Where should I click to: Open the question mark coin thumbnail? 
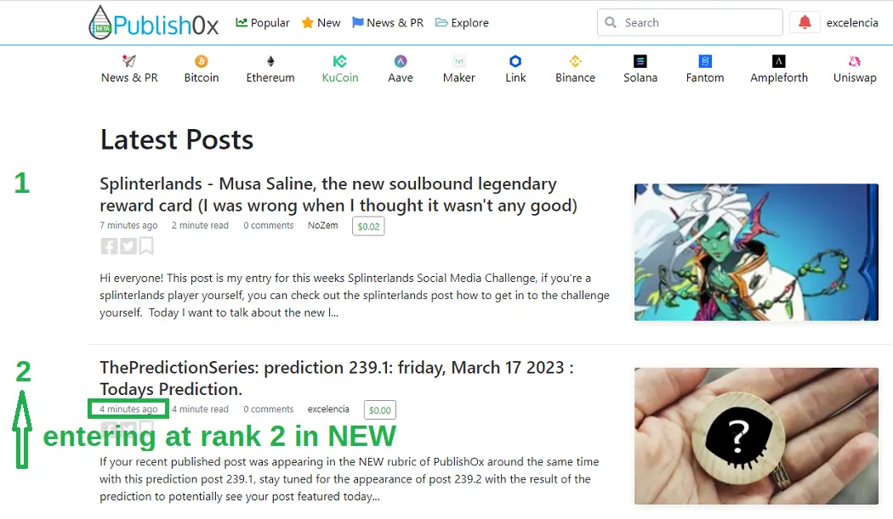756,436
